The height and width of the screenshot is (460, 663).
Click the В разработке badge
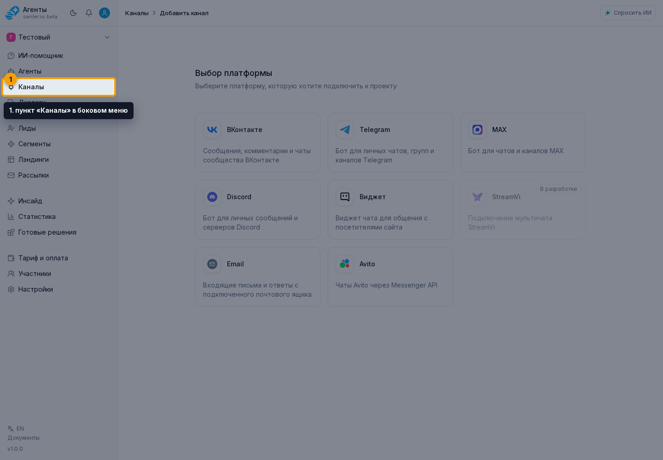click(x=558, y=189)
